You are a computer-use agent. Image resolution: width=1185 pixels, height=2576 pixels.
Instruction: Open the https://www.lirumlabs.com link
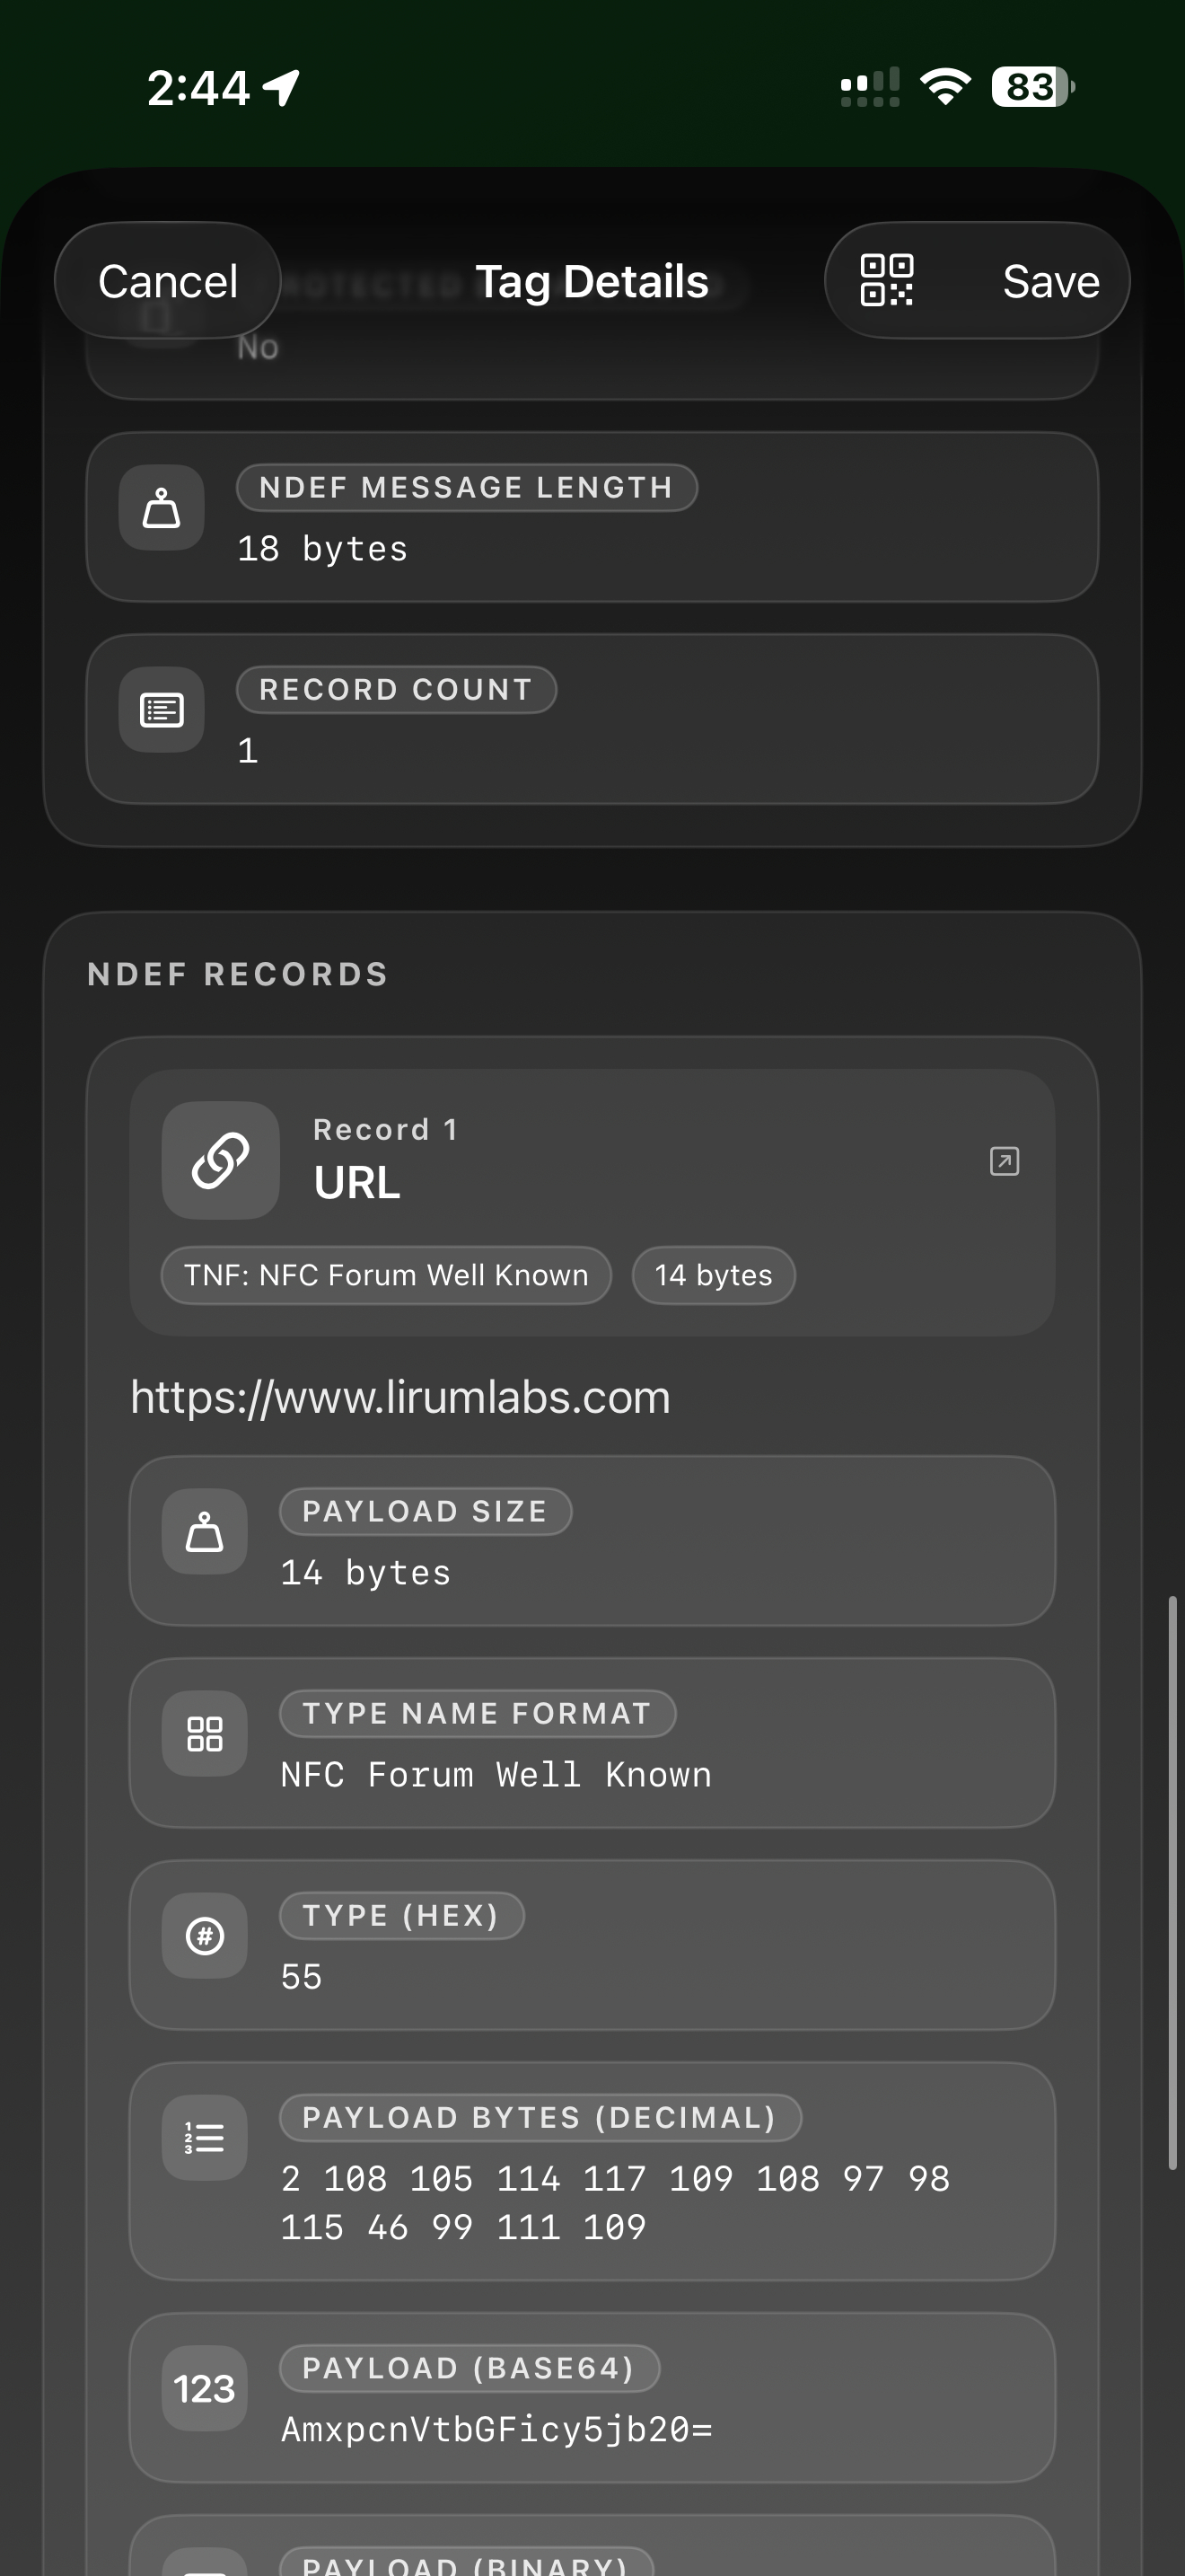point(399,1397)
